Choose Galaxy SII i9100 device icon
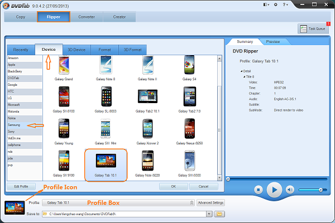This screenshot has width=335, height=223. [64, 96]
